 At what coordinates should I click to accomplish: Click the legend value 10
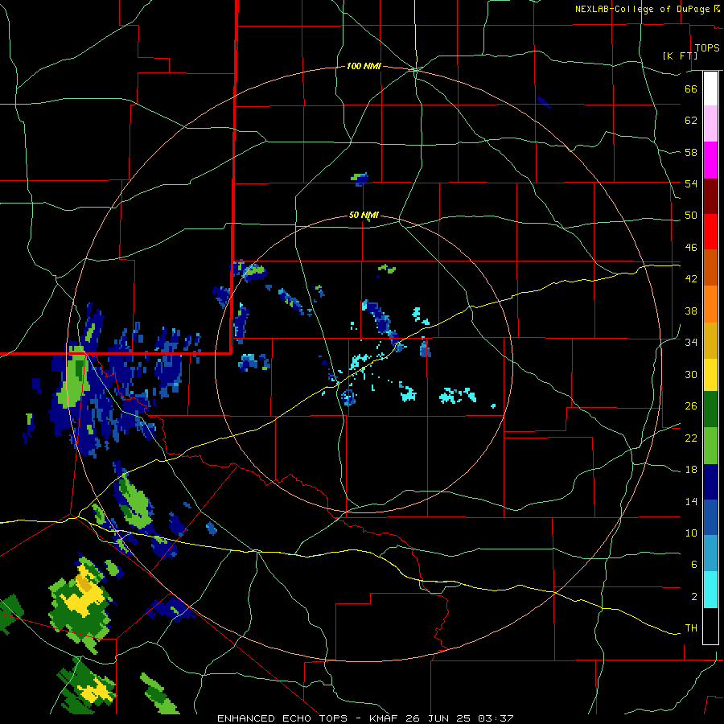tap(691, 533)
